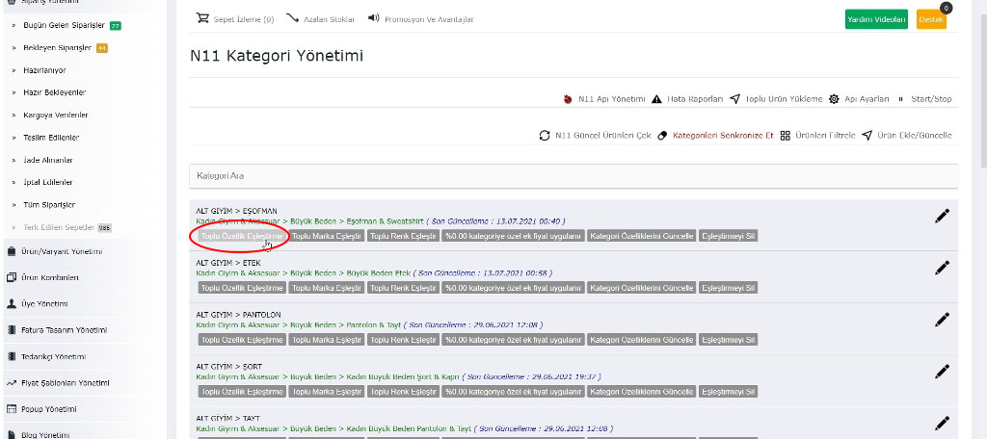Open Teslim Edilenler menu item
The image size is (987, 439).
point(51,138)
